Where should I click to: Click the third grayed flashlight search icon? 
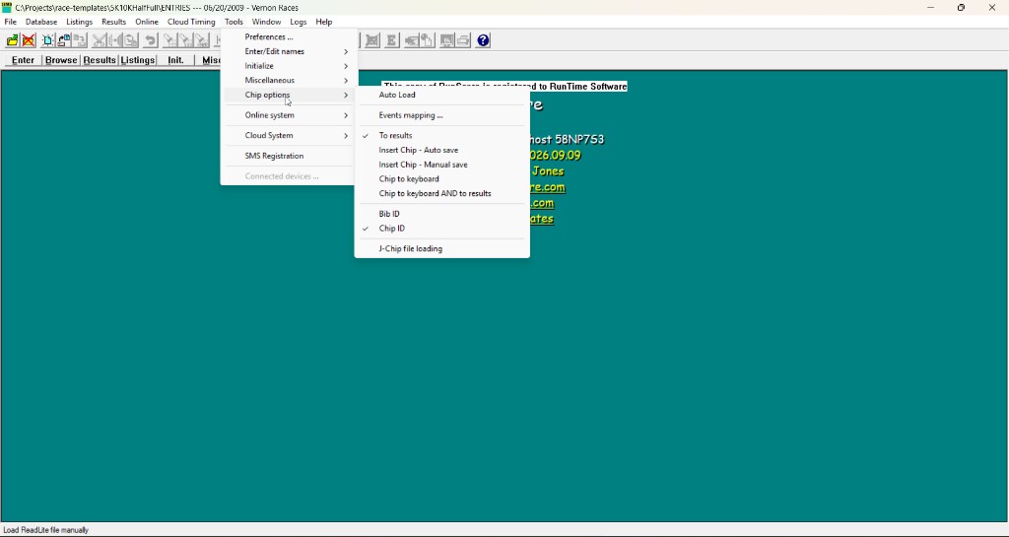[x=202, y=40]
